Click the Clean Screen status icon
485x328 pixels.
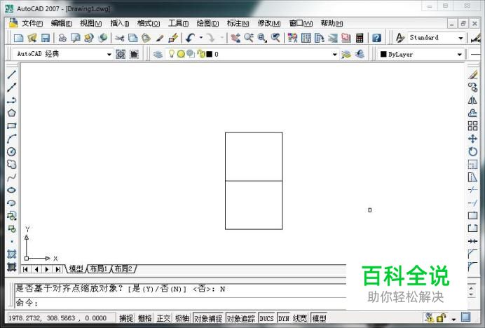point(465,317)
